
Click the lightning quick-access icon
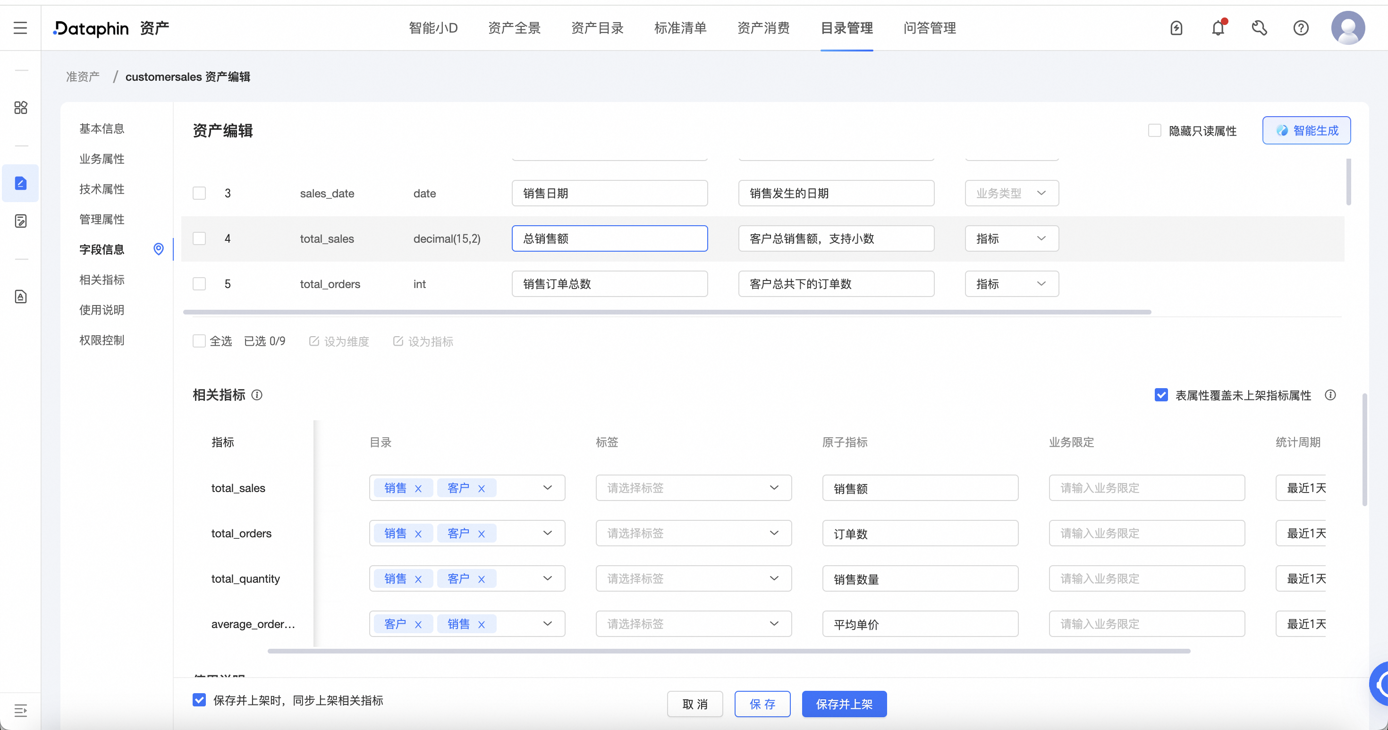(x=1177, y=27)
